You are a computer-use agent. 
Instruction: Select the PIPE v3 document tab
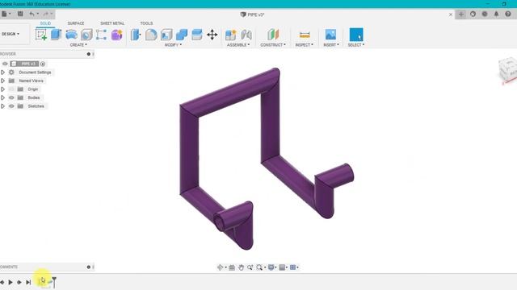pyautogui.click(x=253, y=14)
